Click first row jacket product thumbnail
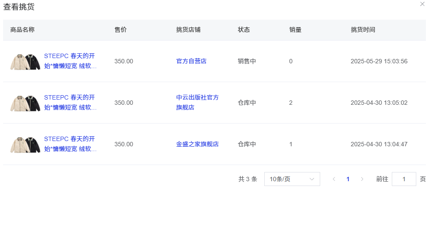 pos(25,62)
